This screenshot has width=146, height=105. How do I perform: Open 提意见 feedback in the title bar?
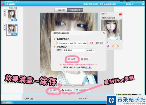(x=130, y=4)
